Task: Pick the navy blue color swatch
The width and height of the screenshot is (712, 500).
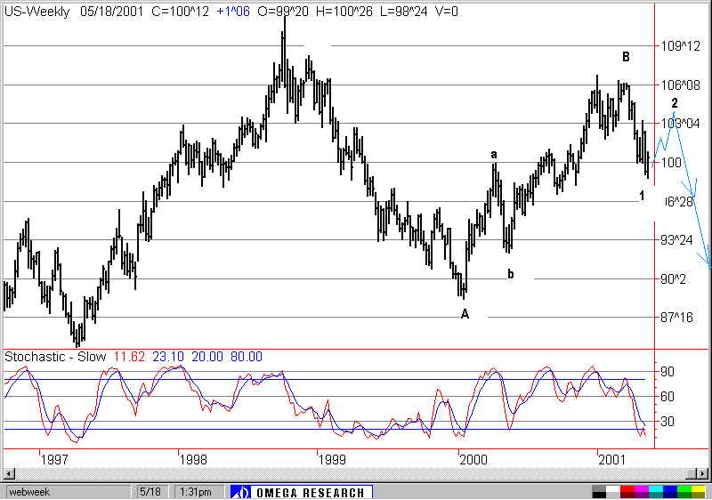Action: (670, 495)
